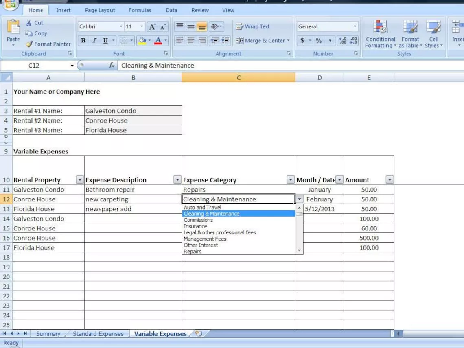This screenshot has height=348, width=464.
Task: Click Merge & Center
Action: click(x=260, y=41)
